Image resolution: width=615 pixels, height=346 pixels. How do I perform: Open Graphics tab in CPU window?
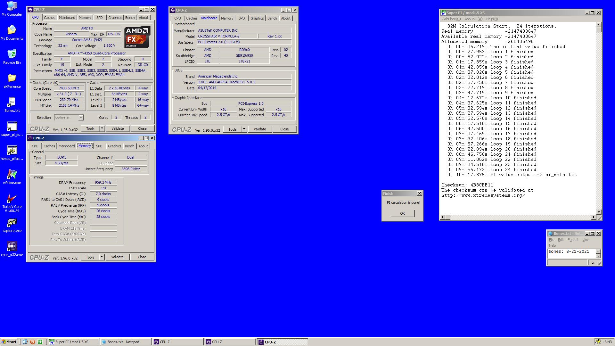click(x=115, y=18)
